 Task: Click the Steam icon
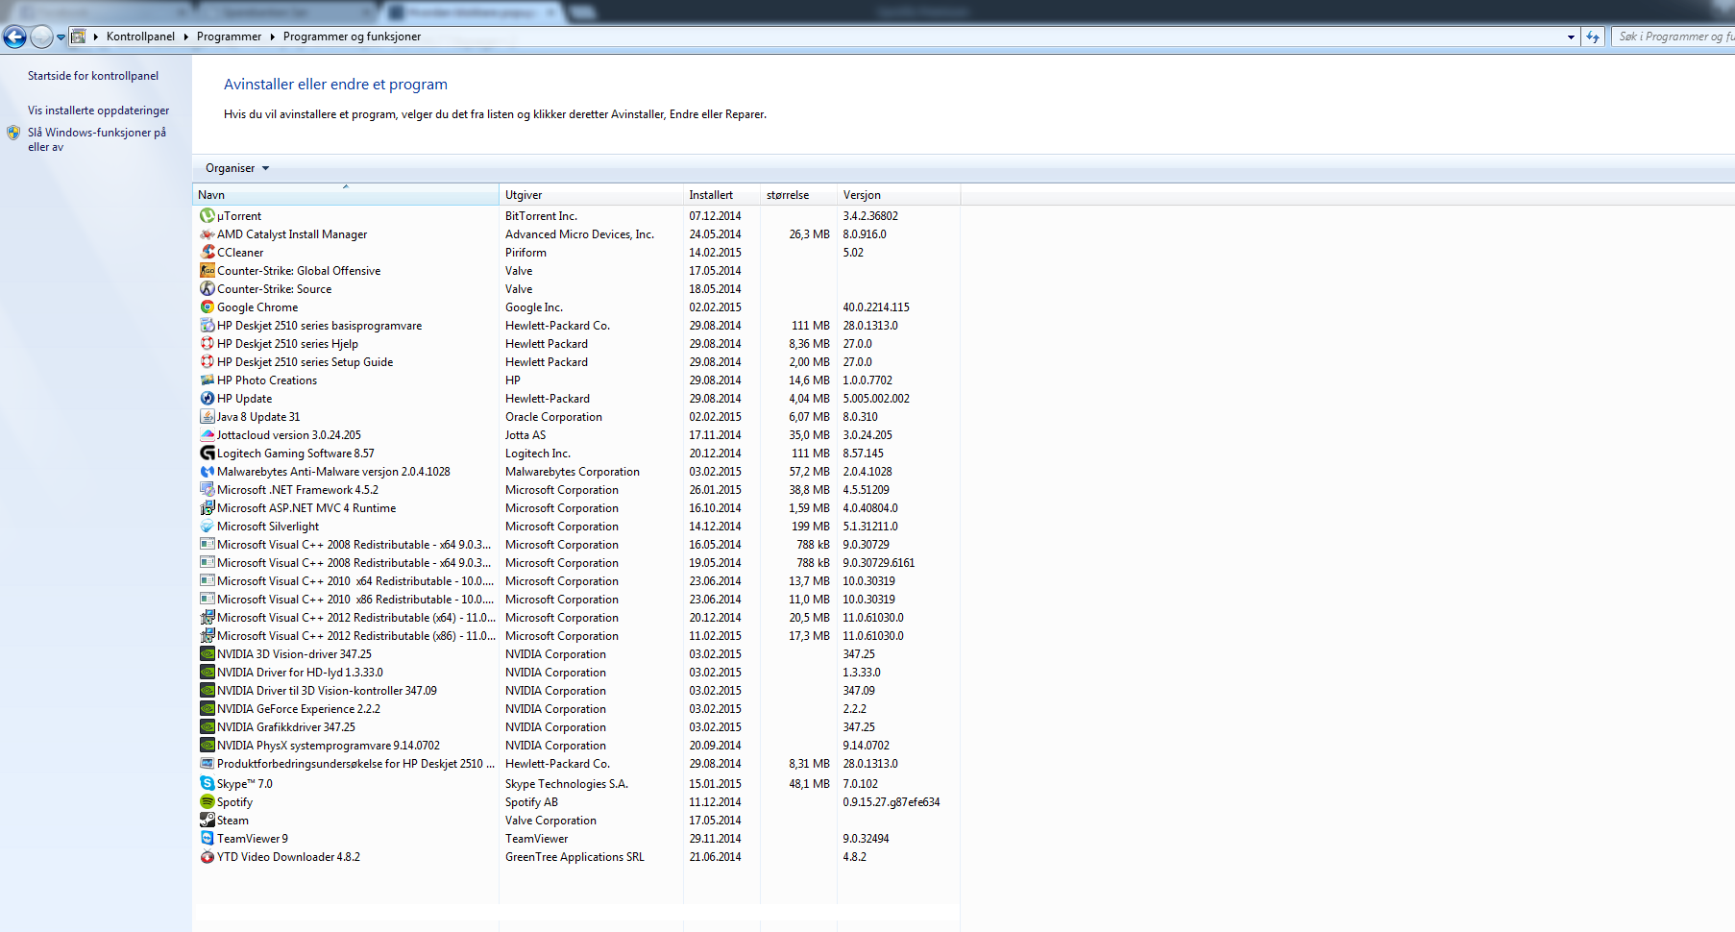point(207,821)
